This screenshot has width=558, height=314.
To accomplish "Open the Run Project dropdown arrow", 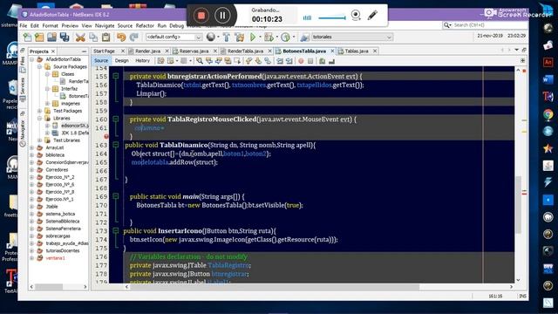I will [260, 37].
